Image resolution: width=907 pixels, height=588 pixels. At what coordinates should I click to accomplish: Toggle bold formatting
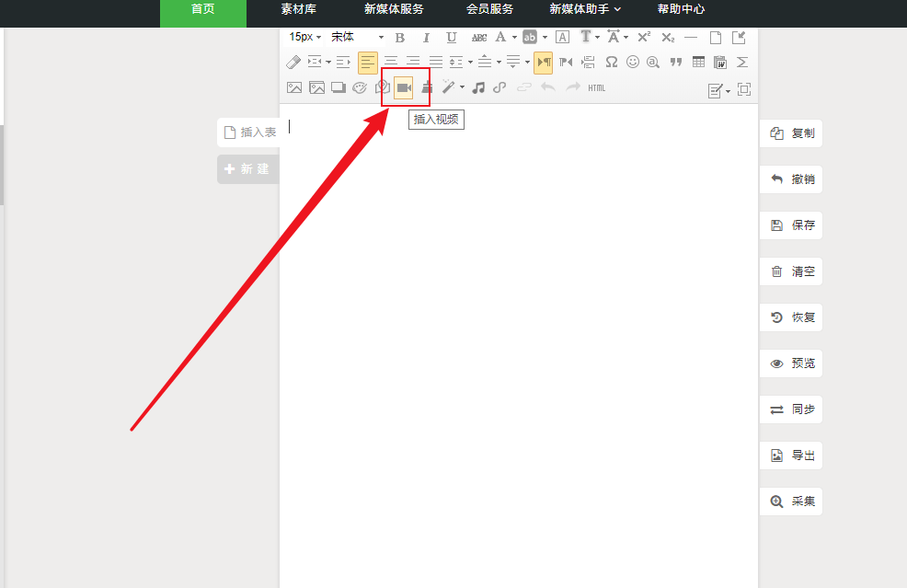point(399,38)
